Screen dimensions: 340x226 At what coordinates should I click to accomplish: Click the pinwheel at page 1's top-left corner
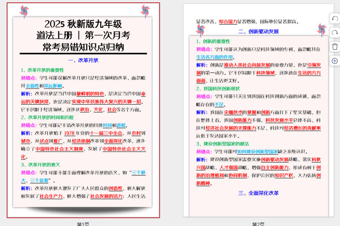24,11
